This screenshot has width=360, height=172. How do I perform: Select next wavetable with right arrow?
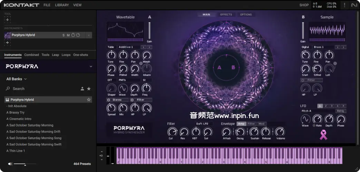point(149,47)
